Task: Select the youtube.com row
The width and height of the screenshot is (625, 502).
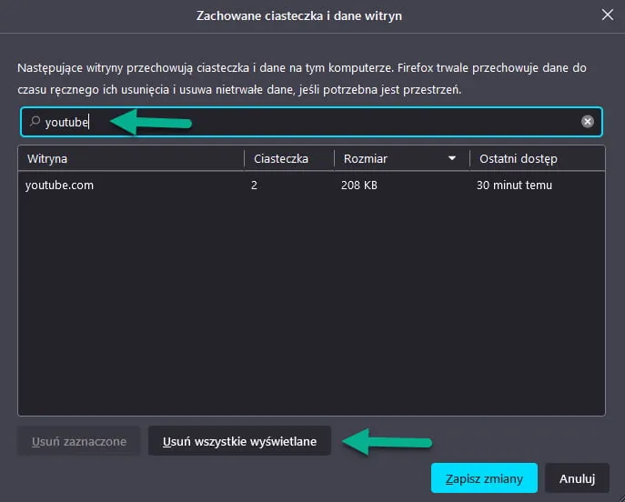Action: (311, 186)
